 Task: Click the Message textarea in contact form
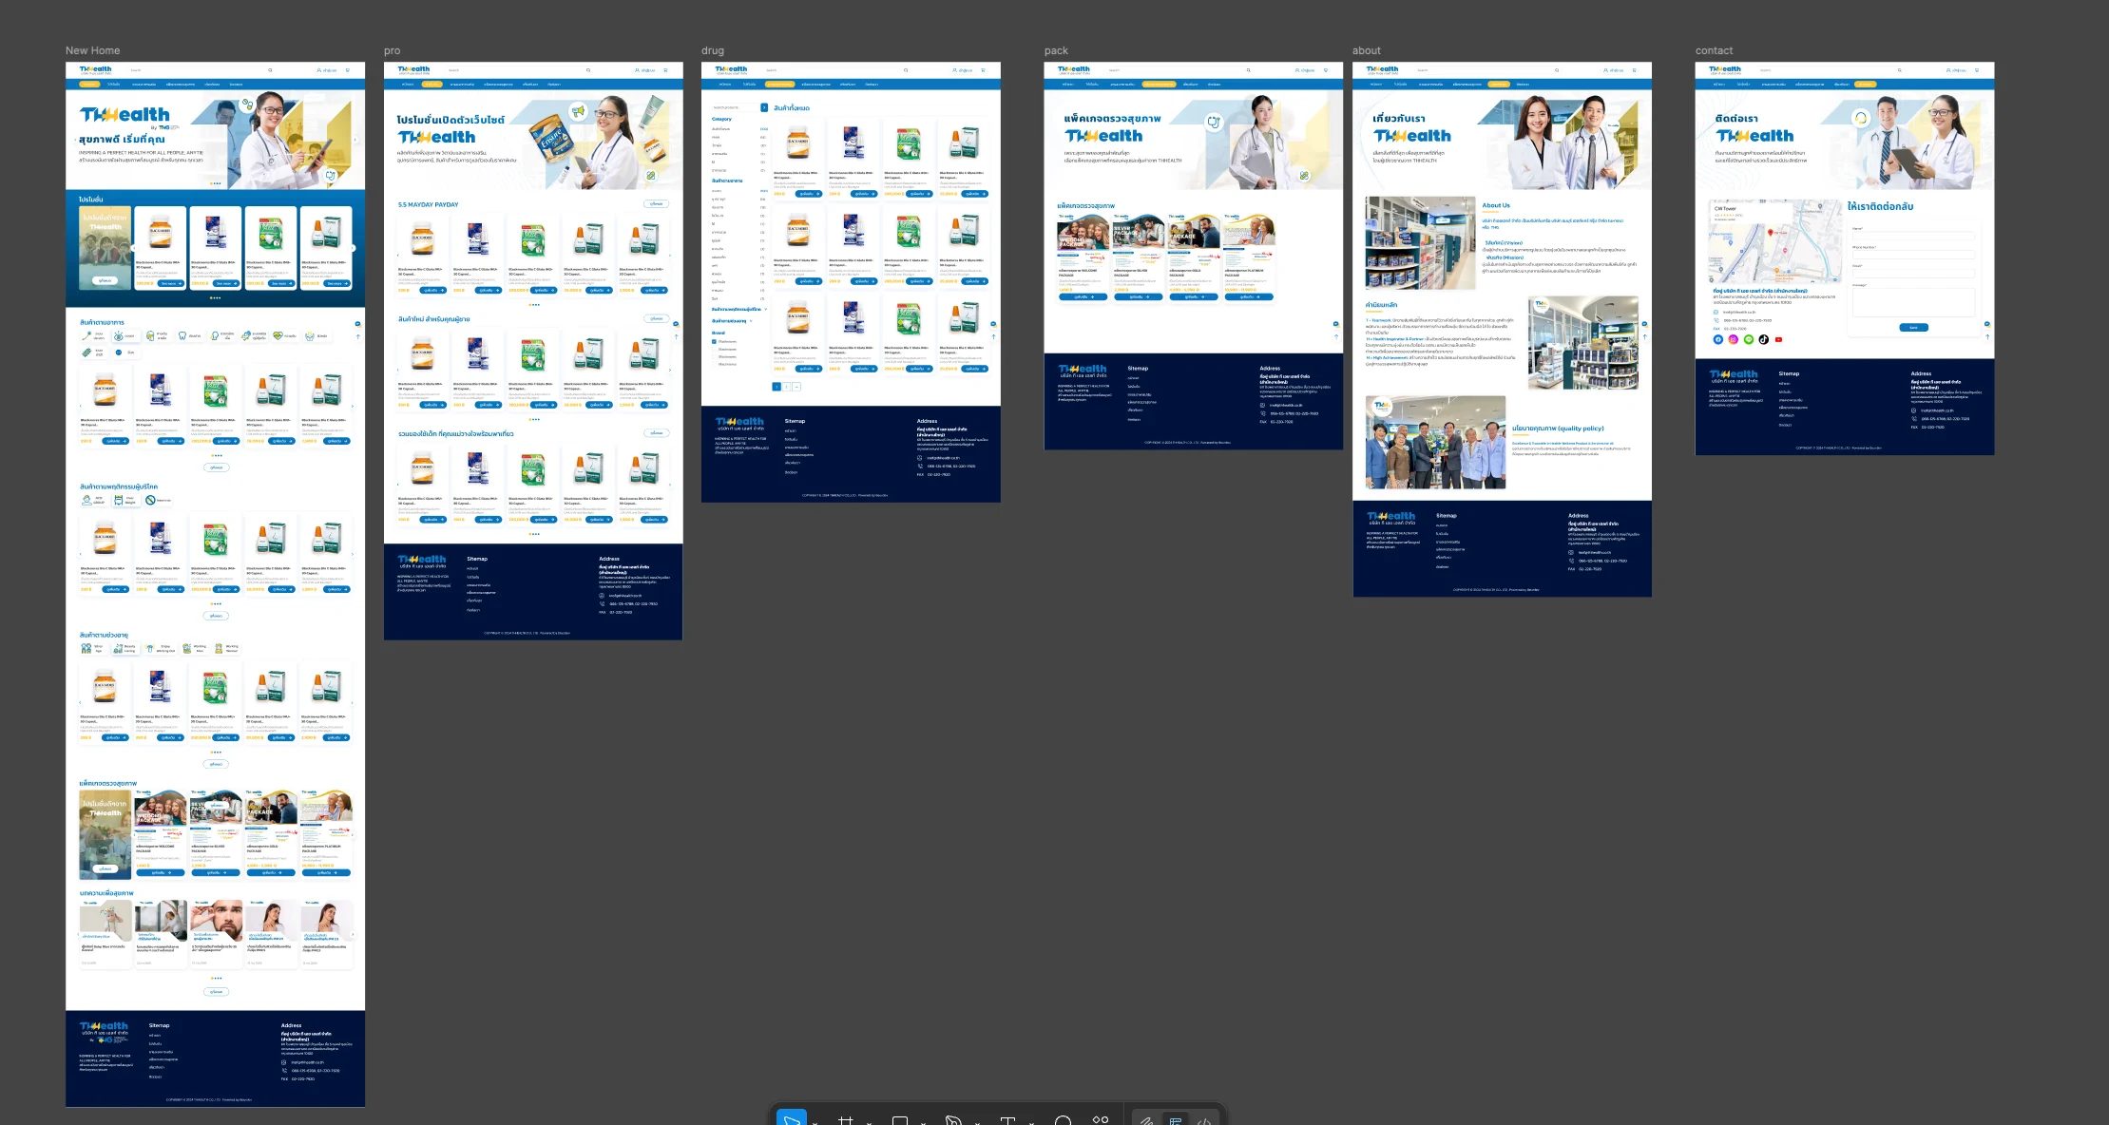pos(1913,302)
